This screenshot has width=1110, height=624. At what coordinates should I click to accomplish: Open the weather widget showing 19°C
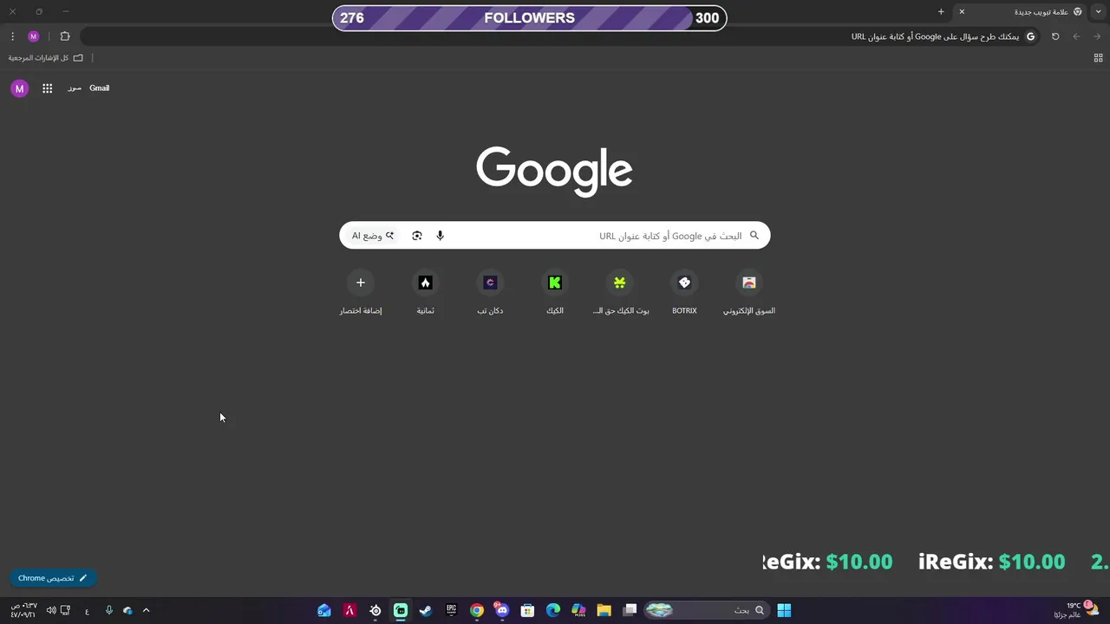coord(1078,610)
